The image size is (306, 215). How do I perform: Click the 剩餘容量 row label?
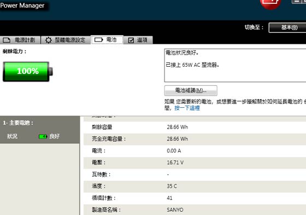pyautogui.click(x=102, y=127)
